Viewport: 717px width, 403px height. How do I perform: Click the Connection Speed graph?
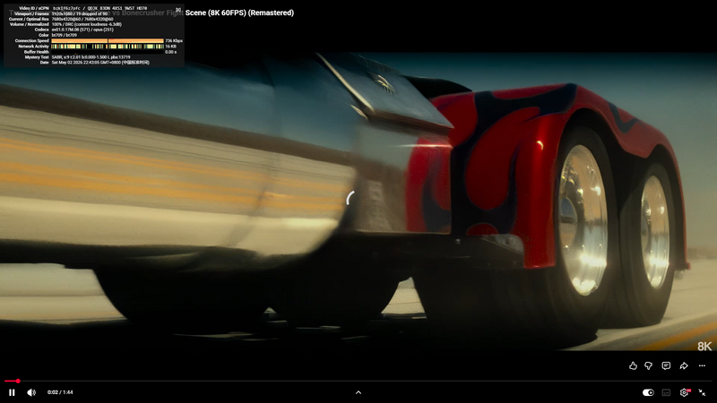tap(108, 40)
